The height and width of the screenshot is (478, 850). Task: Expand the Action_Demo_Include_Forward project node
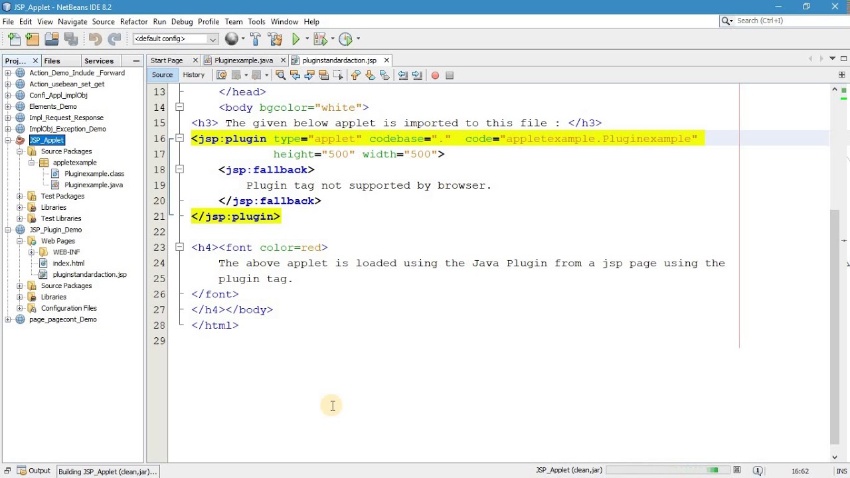8,73
